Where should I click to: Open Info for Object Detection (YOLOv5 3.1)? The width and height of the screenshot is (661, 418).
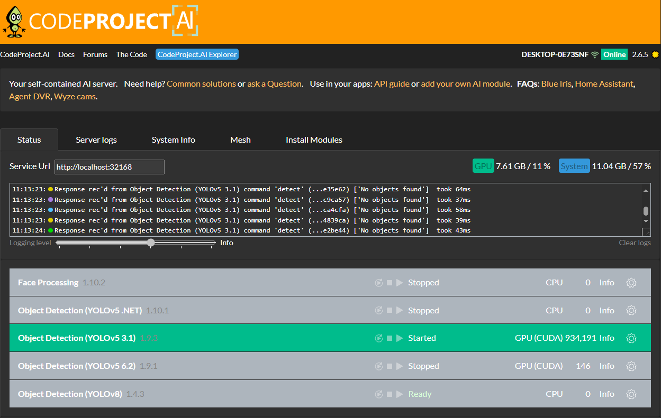tap(606, 338)
